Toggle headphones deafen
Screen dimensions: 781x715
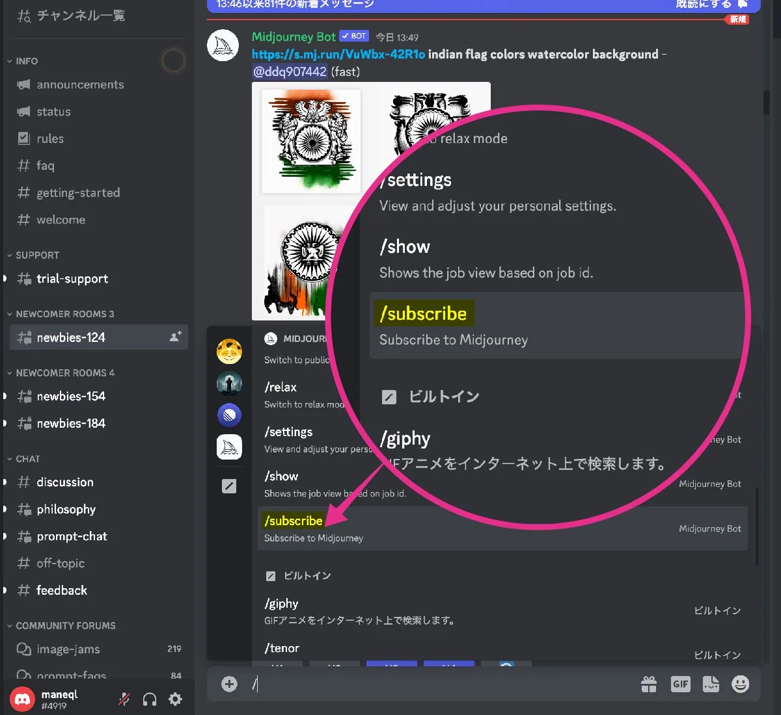150,699
